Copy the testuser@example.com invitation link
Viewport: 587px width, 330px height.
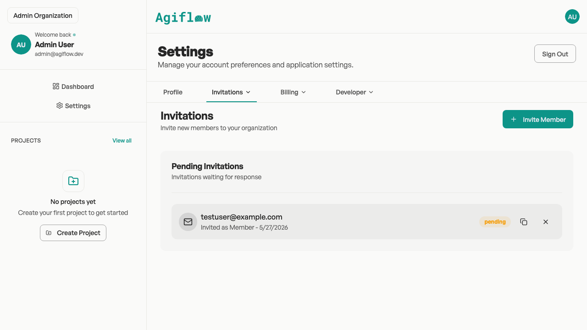click(x=524, y=222)
